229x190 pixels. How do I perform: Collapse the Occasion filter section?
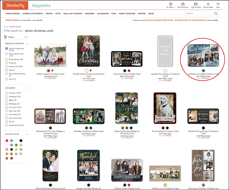click(27, 88)
